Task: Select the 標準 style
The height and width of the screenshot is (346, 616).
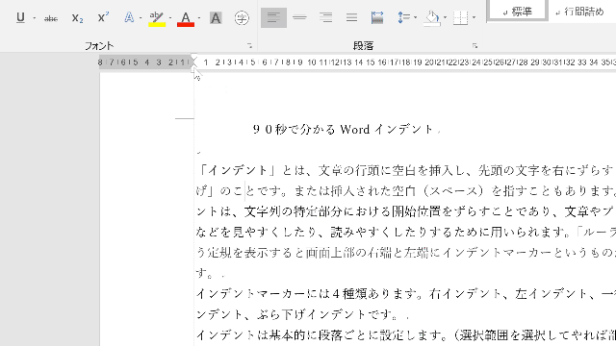Action: tap(518, 12)
